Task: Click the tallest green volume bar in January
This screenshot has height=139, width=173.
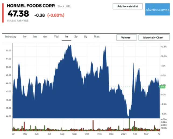Action: tap(129, 125)
